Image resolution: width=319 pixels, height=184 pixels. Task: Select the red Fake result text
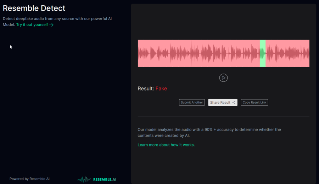coord(161,88)
